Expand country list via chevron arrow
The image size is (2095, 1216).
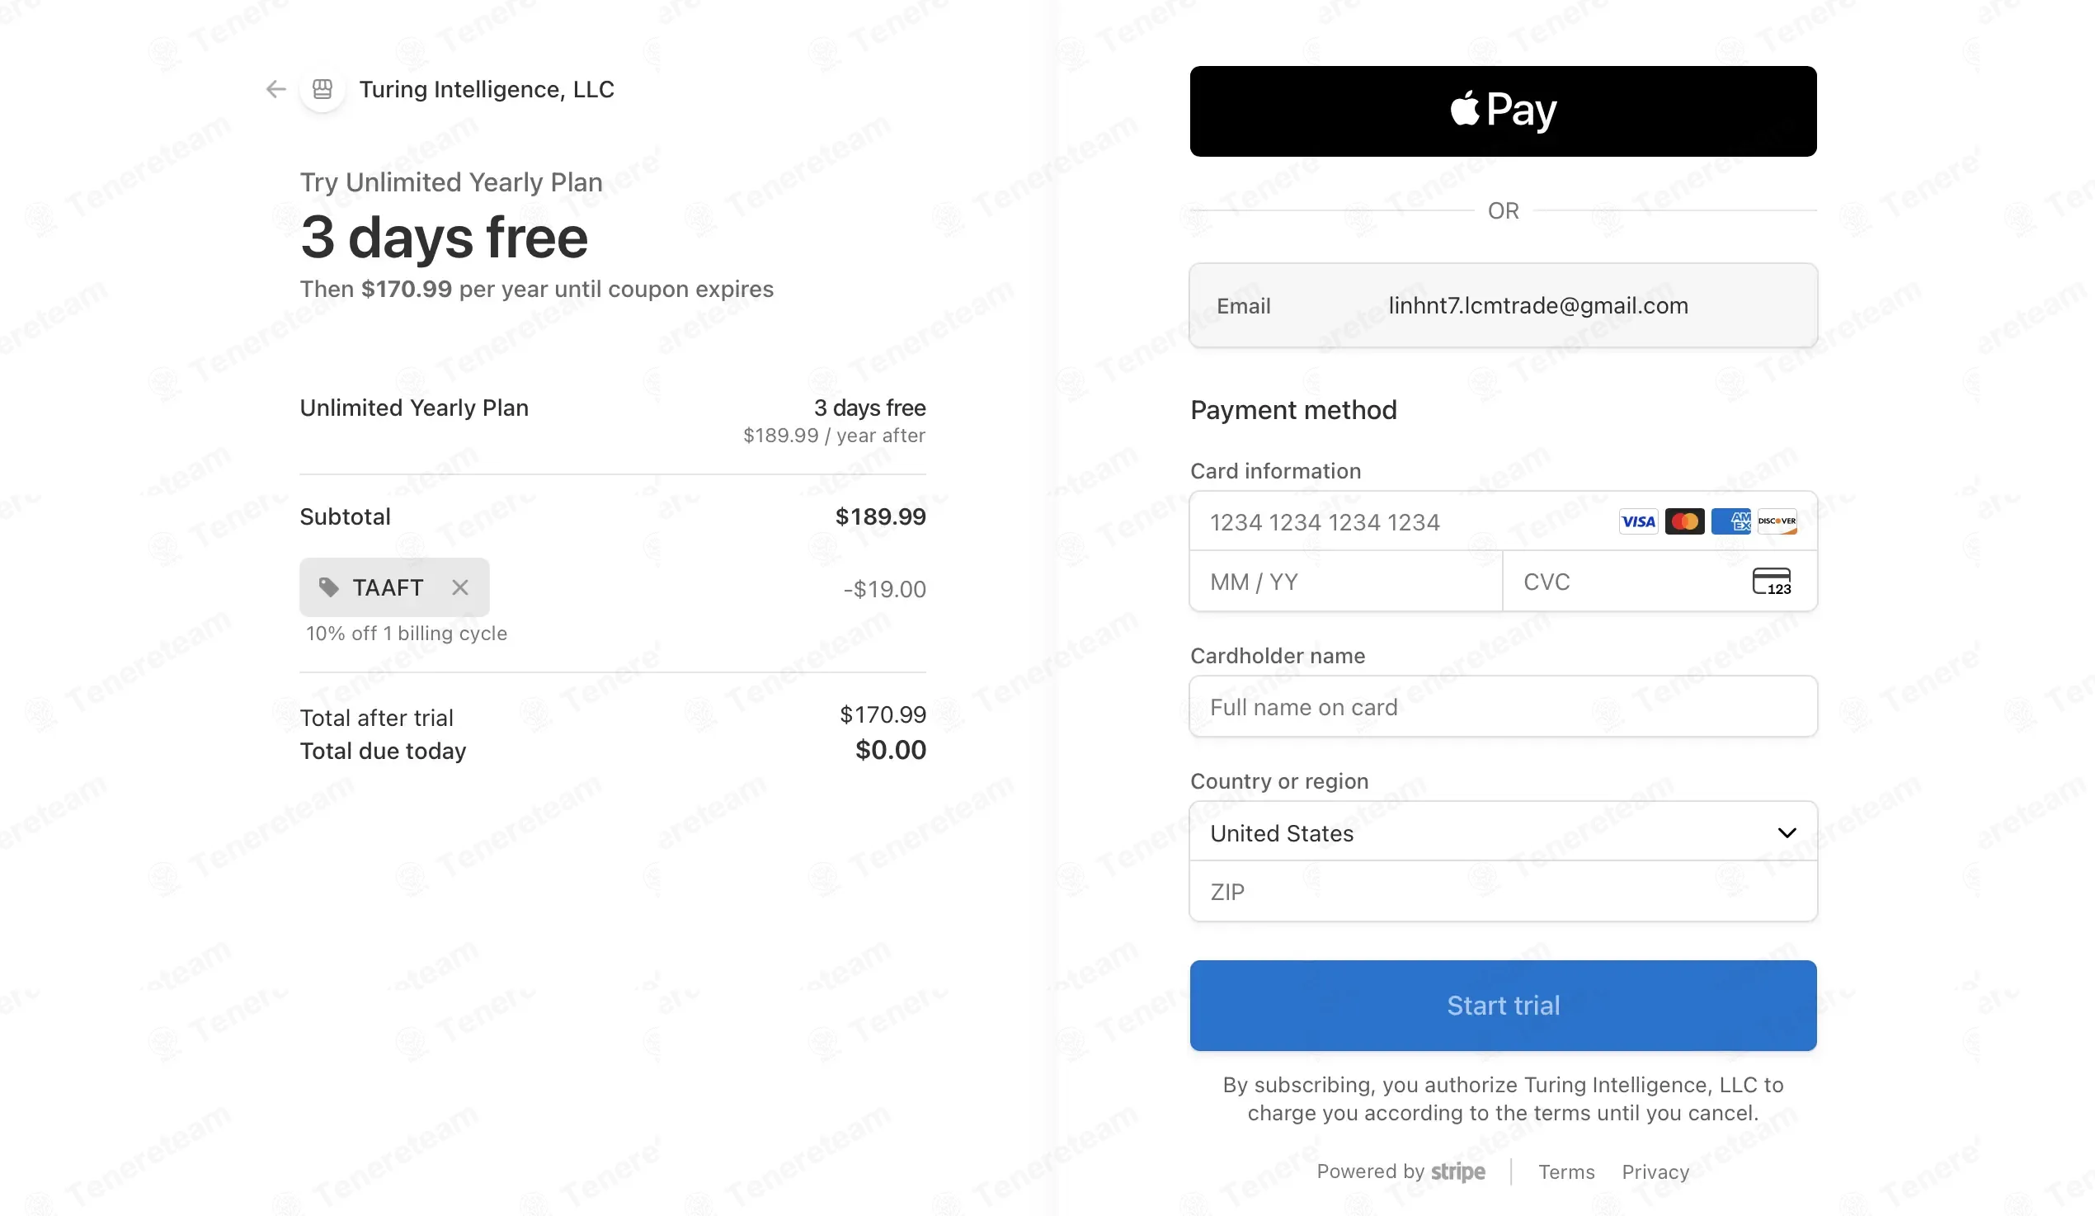pos(1787,832)
